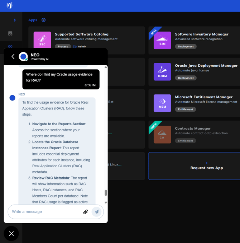Click the NEO chatbot avatar in header

(x=23, y=57)
